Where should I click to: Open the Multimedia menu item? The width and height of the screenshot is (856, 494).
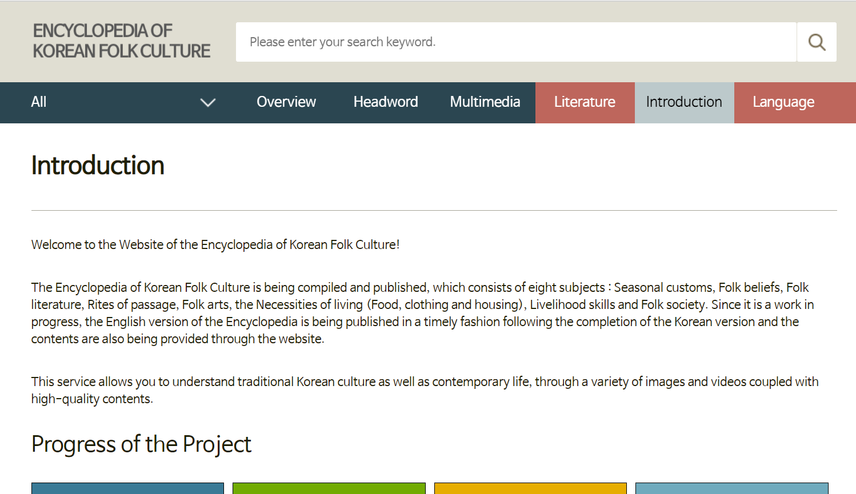coord(485,102)
